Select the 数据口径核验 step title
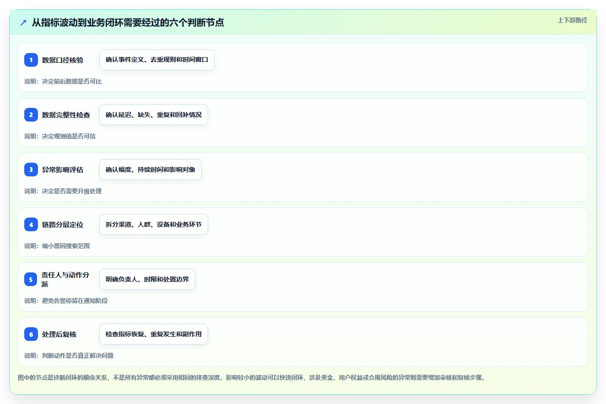This screenshot has width=606, height=404. pyautogui.click(x=63, y=60)
